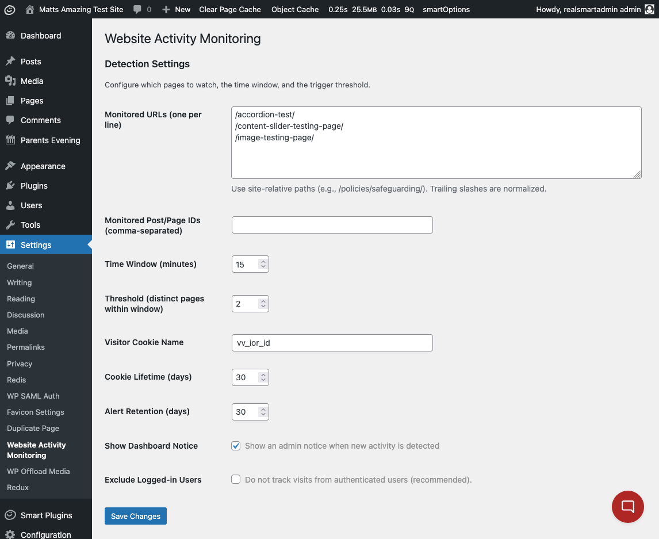Click the Time Window minutes stepper arrows
Image resolution: width=659 pixels, height=539 pixels.
point(263,264)
